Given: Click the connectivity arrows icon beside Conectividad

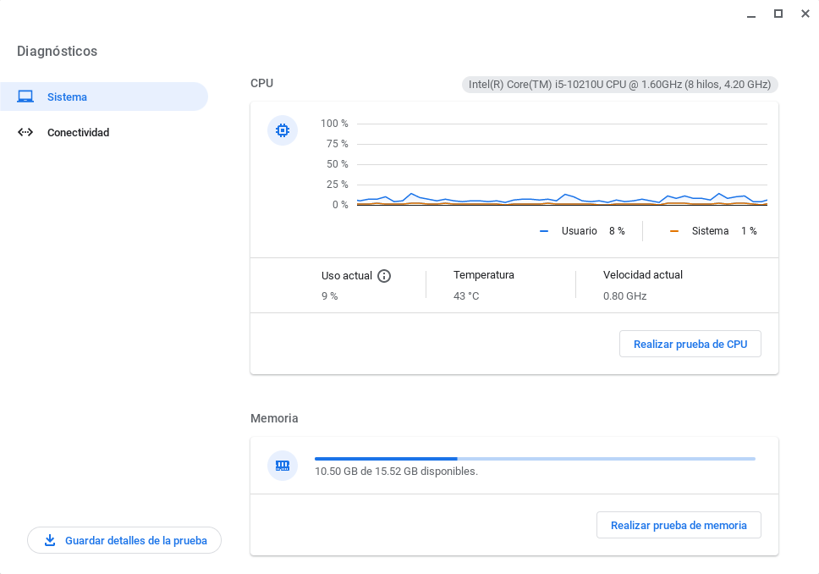Looking at the screenshot, I should point(25,132).
